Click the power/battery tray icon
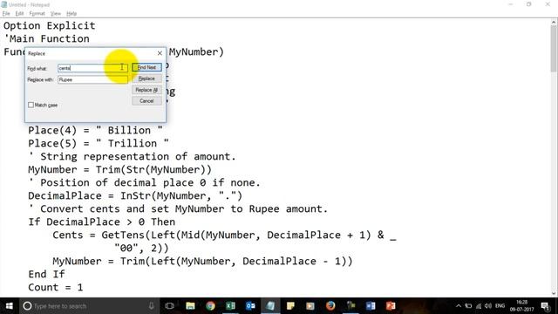 (x=468, y=306)
